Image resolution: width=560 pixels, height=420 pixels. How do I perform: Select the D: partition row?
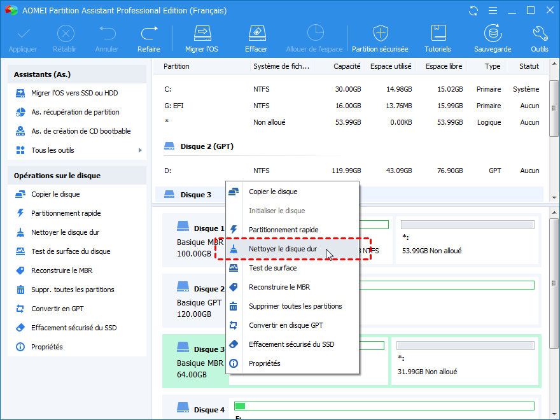pos(349,171)
